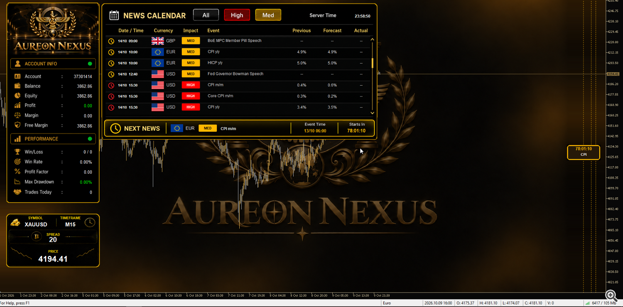Click the clock icon on BoE MPC Member Pill Speech row

tap(111, 41)
